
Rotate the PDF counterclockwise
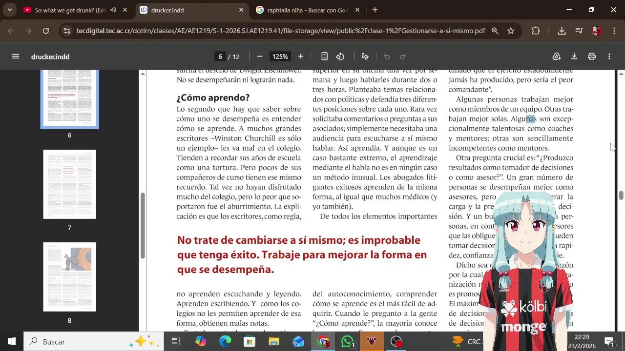[x=340, y=57]
